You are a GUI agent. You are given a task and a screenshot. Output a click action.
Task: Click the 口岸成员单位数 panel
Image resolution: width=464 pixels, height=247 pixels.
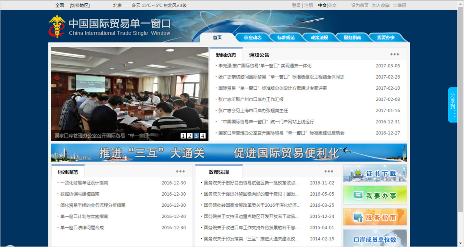coord(375,238)
